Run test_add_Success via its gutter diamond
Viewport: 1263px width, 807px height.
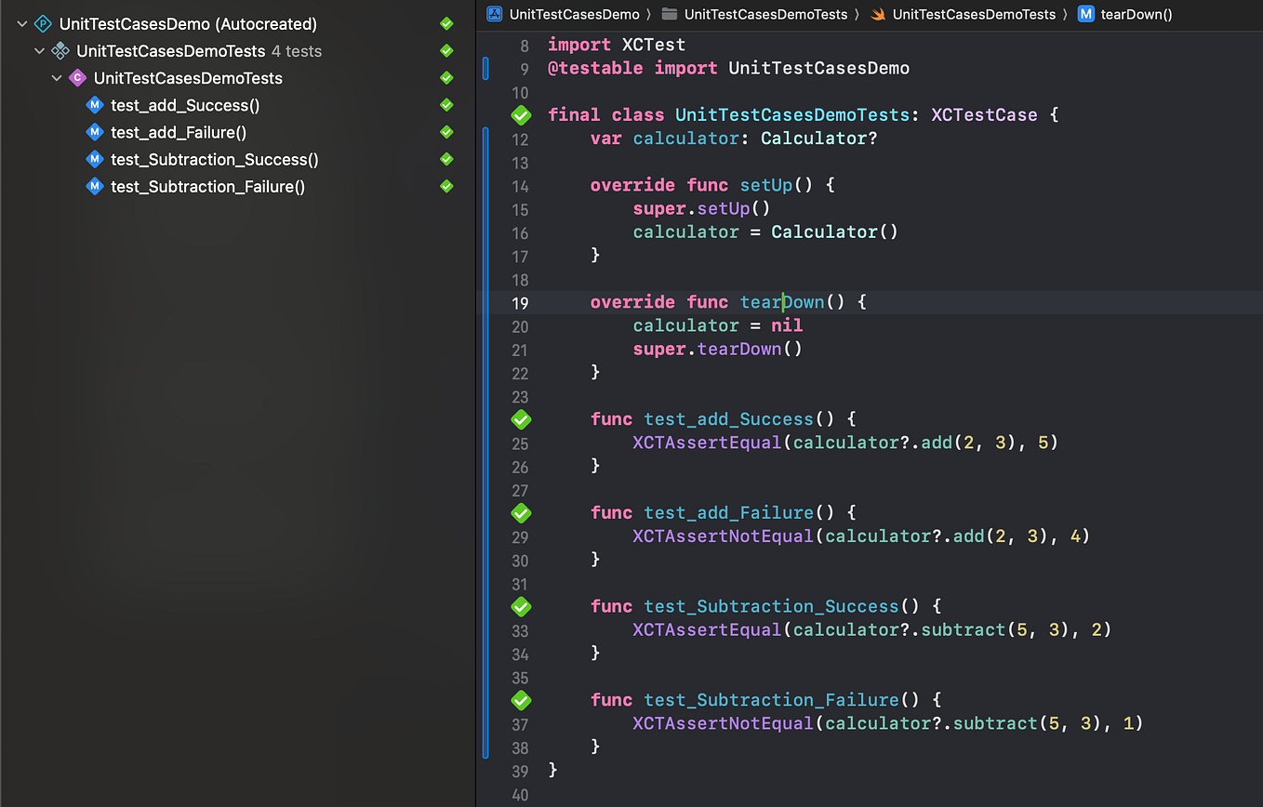(x=520, y=419)
